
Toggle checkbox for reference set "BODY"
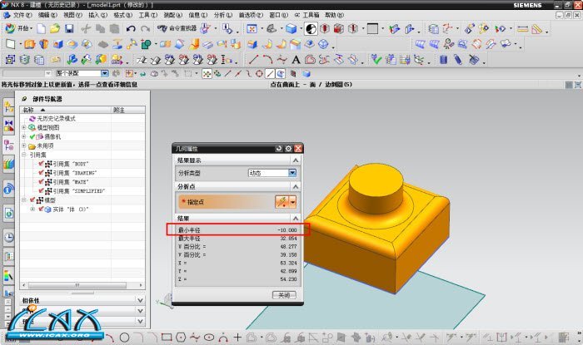tap(41, 164)
